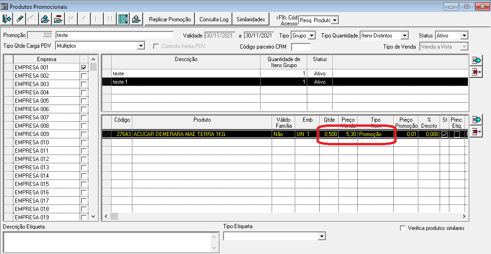Screen dimensions: 491x254
Task: Open the Status Ativo dropdown
Action: (464, 36)
